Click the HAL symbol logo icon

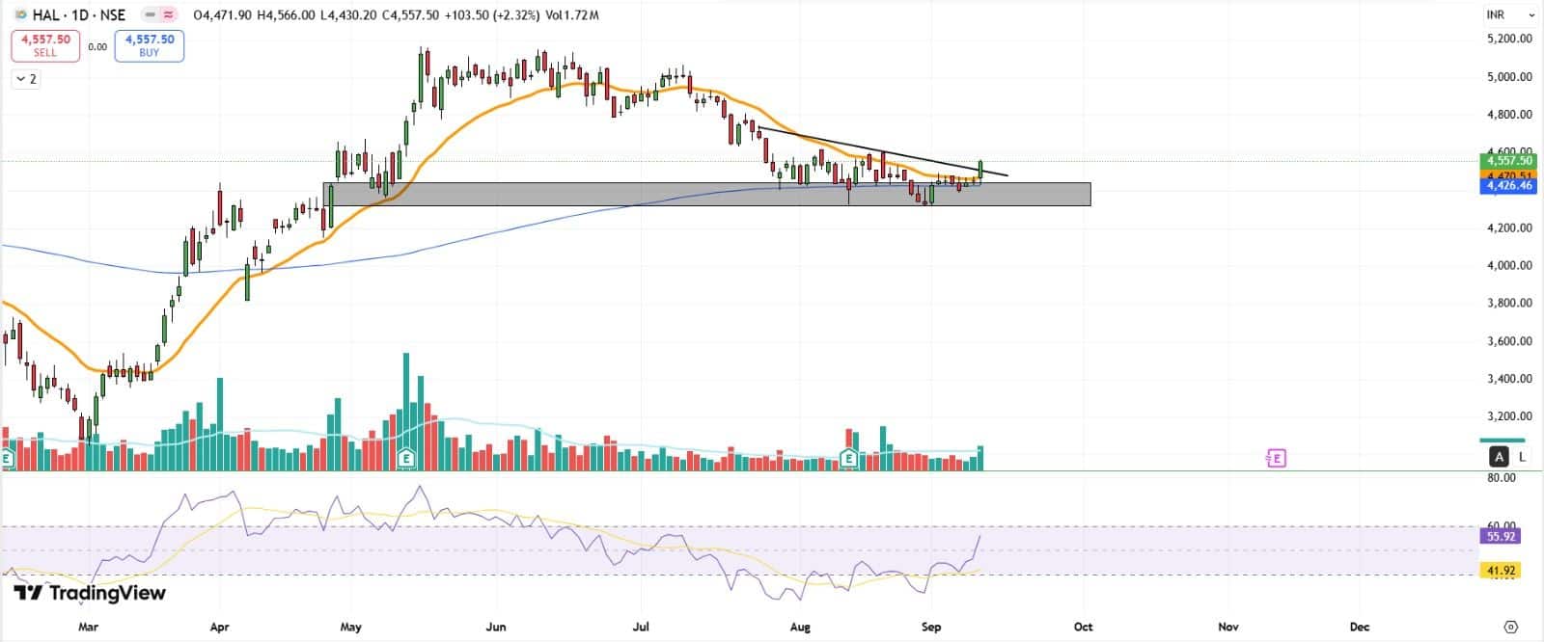coord(19,15)
